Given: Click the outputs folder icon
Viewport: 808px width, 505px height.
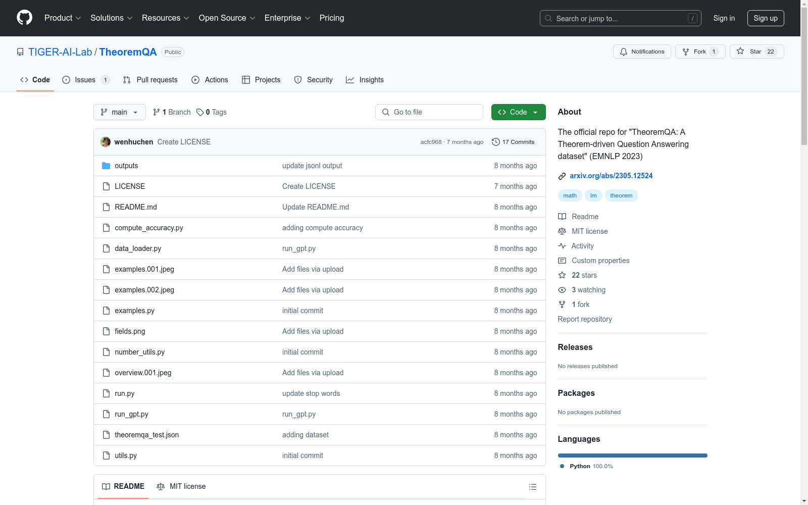Looking at the screenshot, I should (x=106, y=166).
